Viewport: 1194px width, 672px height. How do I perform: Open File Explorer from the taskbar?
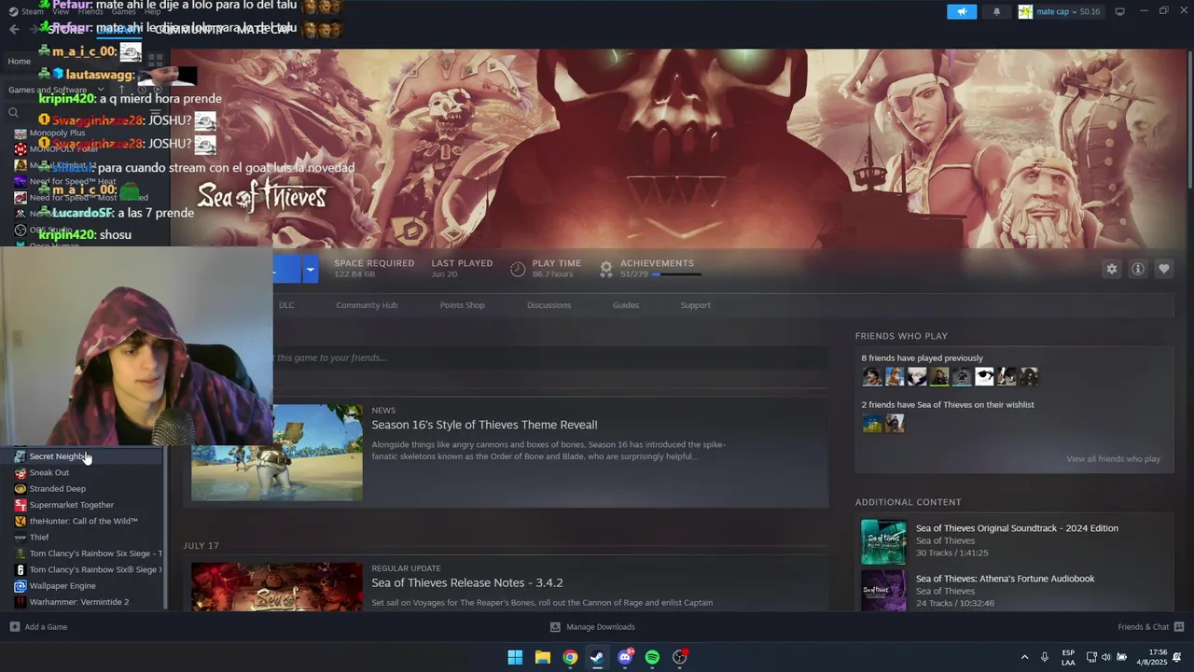pyautogui.click(x=542, y=657)
